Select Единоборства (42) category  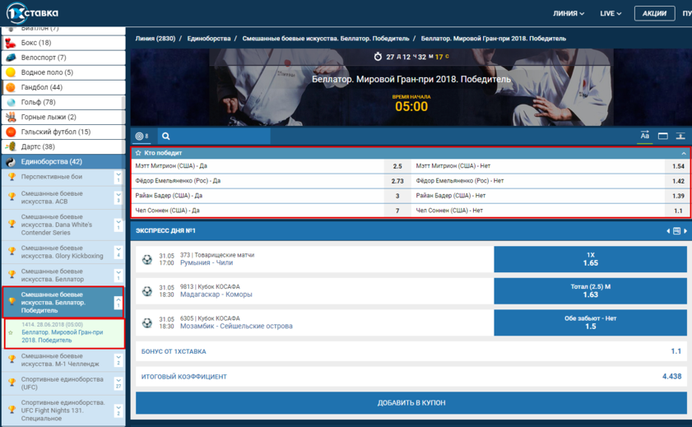tap(63, 161)
